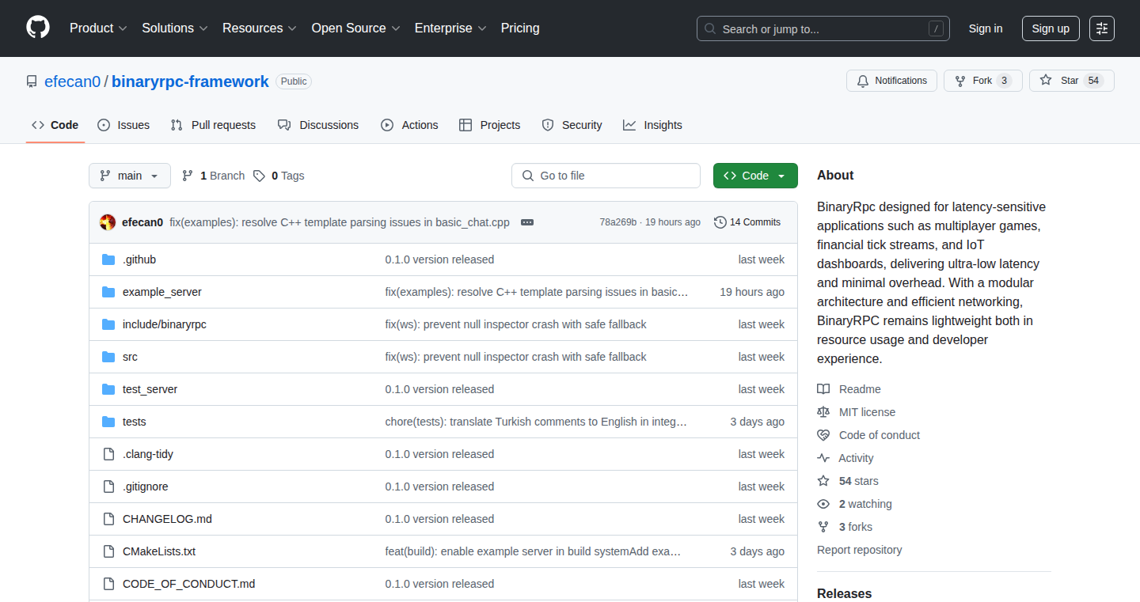Switch to the Discussions tab
Viewport: 1140px width, 602px height.
click(x=318, y=125)
